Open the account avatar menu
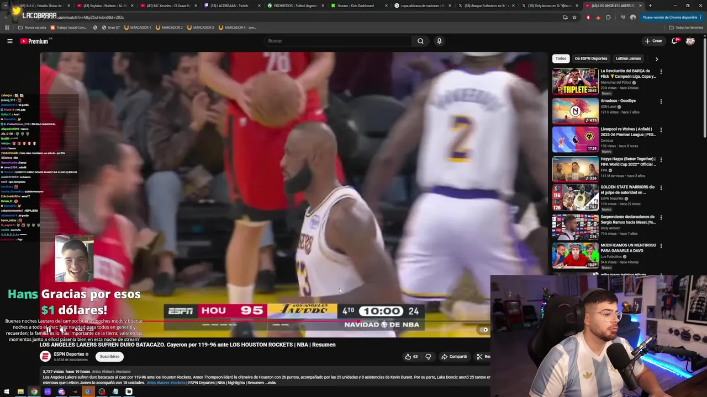This screenshot has width=707, height=397. point(690,41)
